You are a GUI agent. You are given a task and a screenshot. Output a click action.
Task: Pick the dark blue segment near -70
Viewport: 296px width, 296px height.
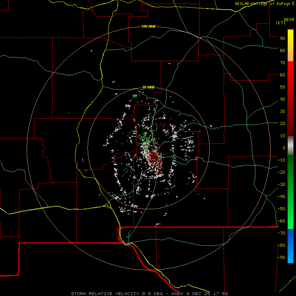(290, 234)
